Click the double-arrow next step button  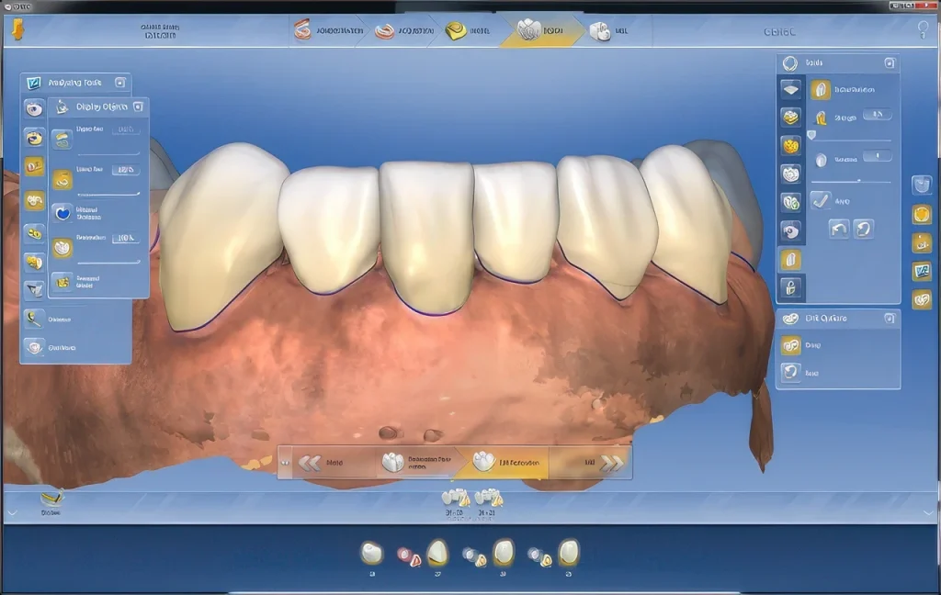(611, 463)
